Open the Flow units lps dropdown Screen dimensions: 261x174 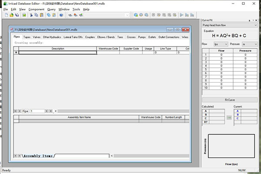pyautogui.click(x=225, y=44)
